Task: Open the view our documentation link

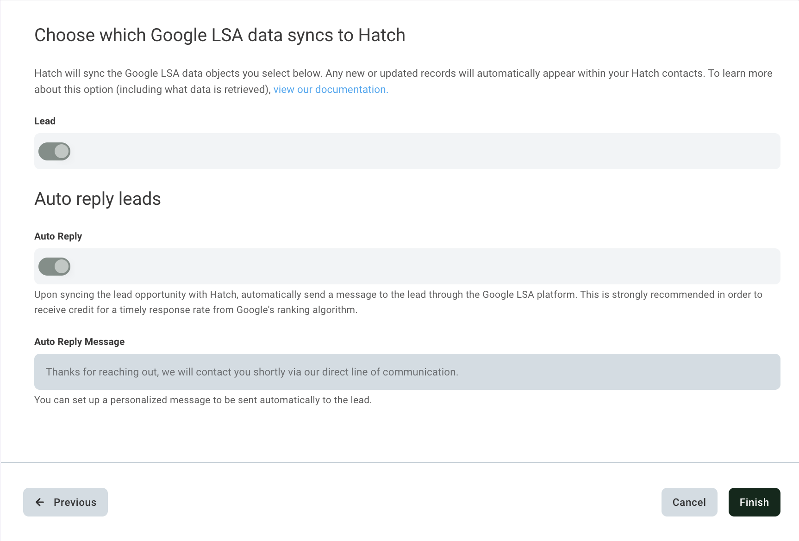Action: pos(331,90)
